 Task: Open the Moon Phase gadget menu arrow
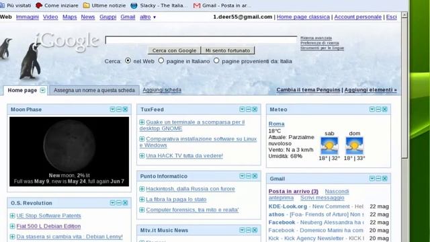(x=112, y=110)
